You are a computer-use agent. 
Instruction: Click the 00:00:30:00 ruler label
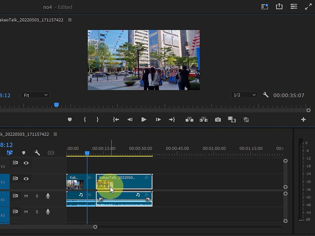pyautogui.click(x=141, y=148)
